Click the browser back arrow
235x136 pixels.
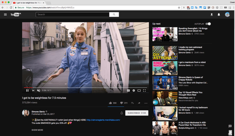(3, 8)
